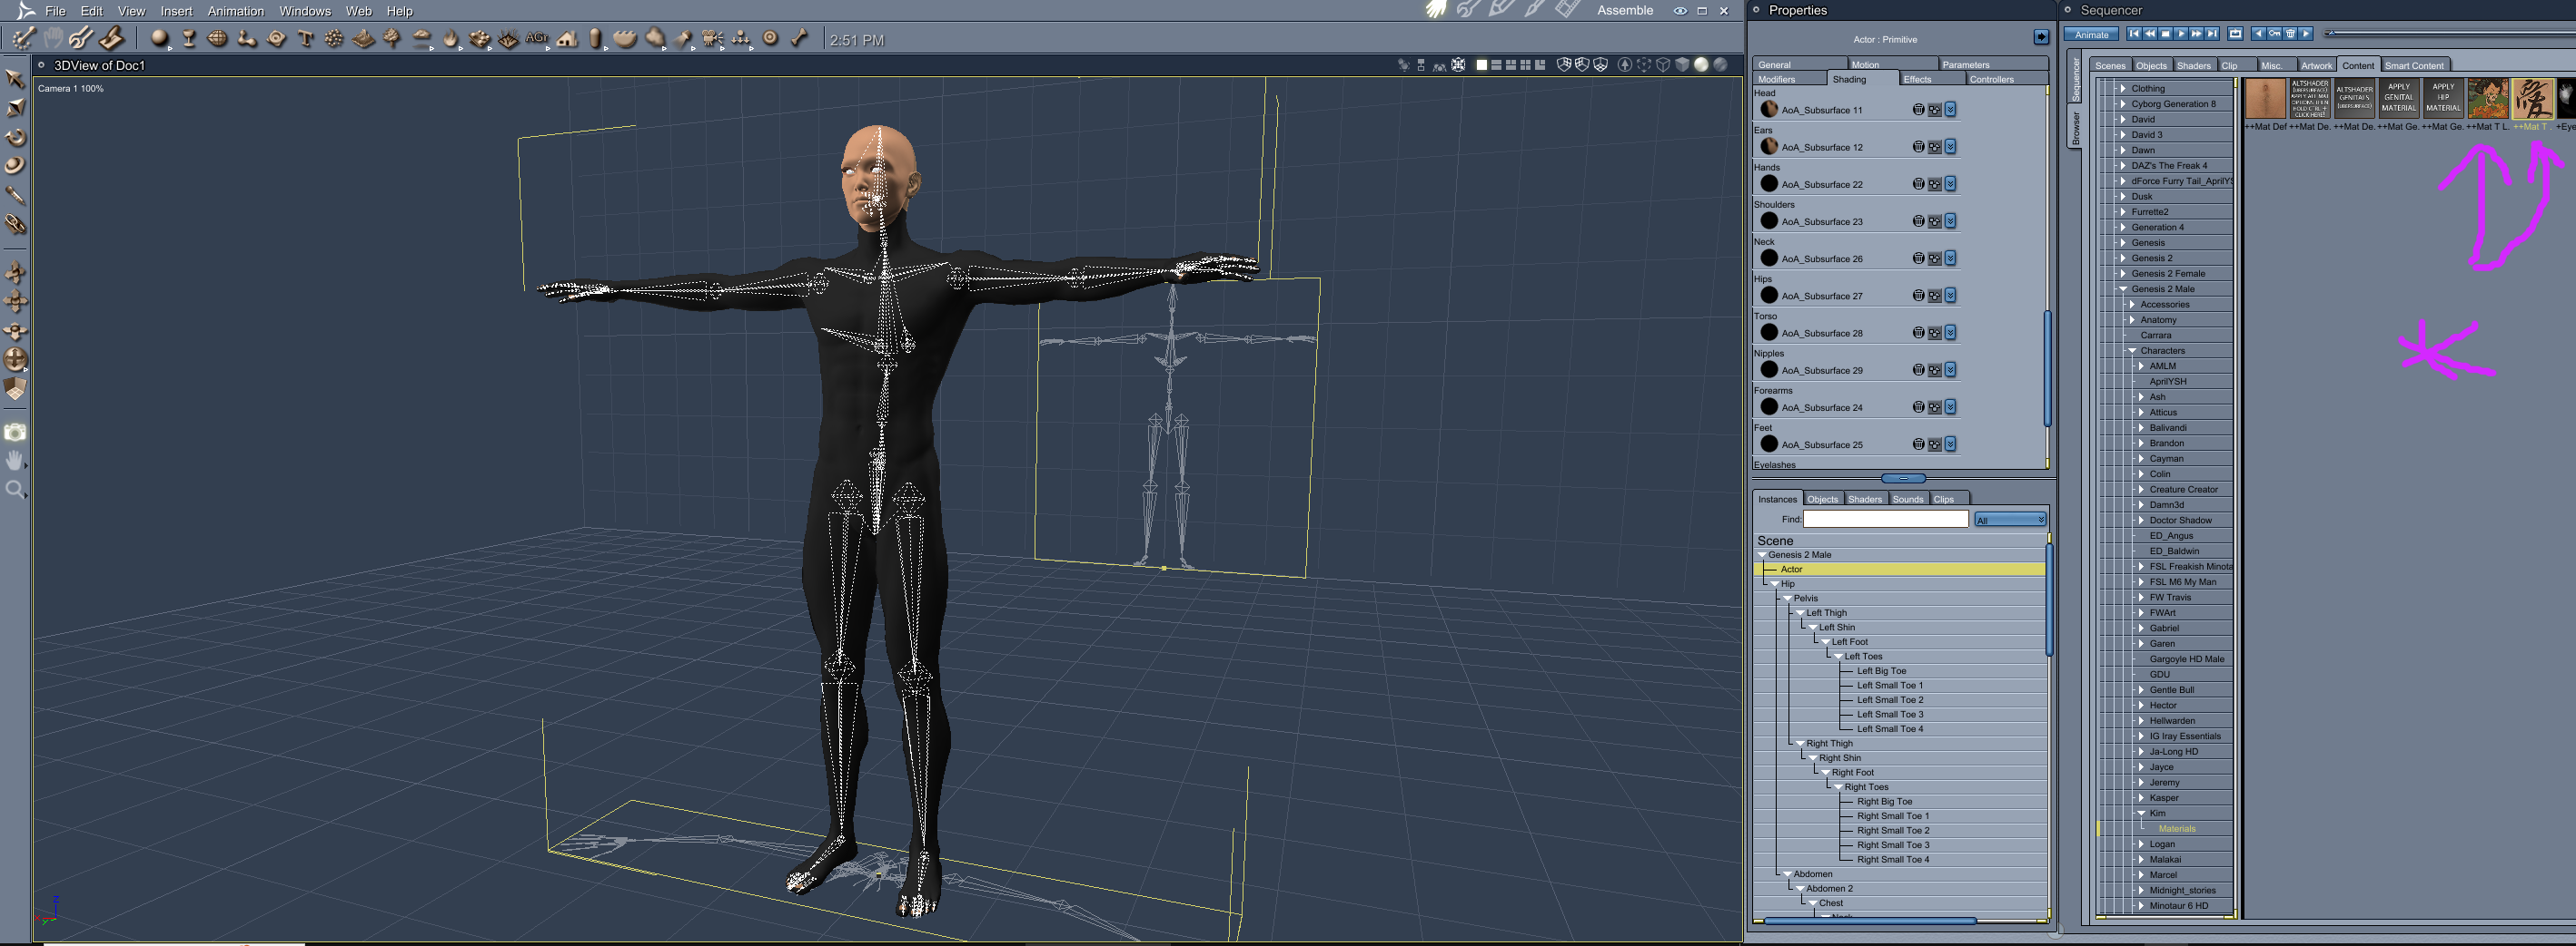Collapse the Characters folder in the browser
Viewport: 2576px width, 946px height.
[x=2132, y=351]
